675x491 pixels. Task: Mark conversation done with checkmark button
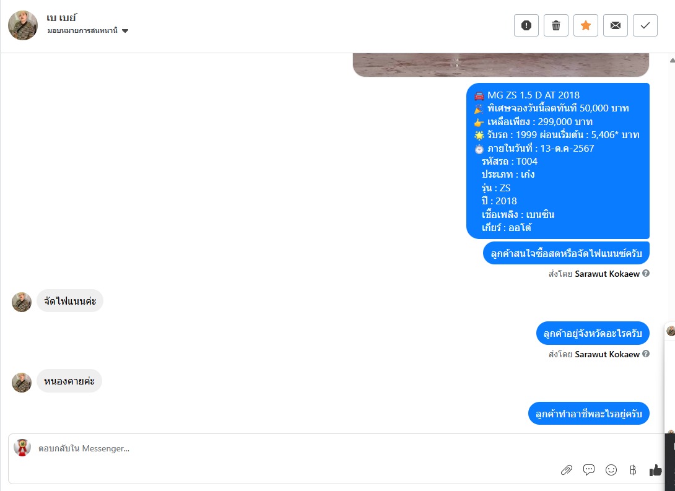click(645, 25)
